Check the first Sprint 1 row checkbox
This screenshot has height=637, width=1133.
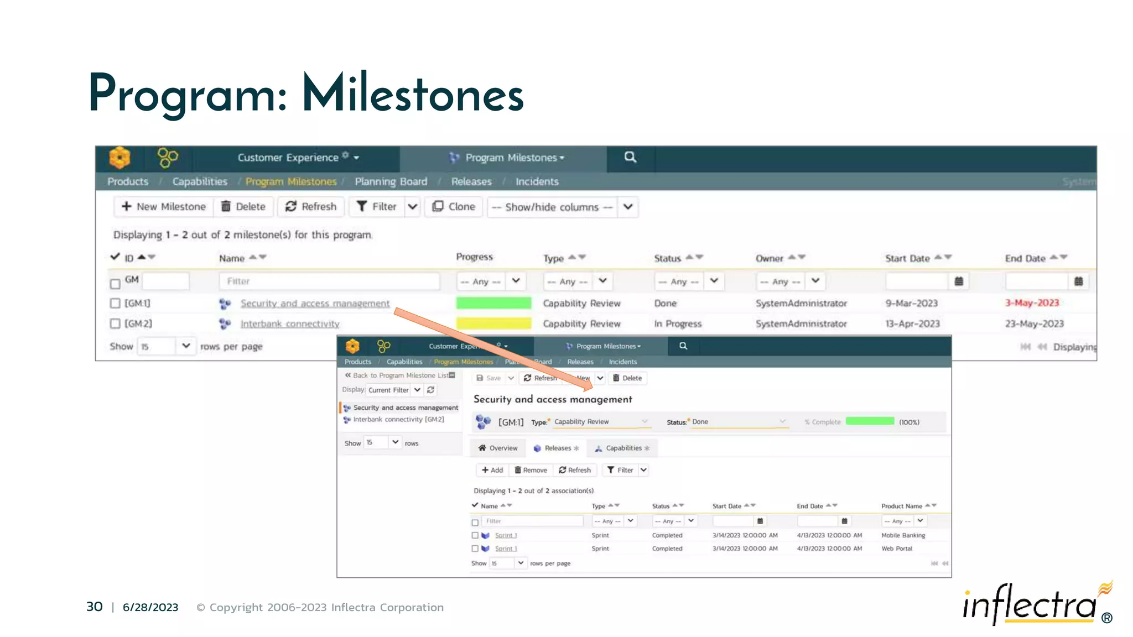(475, 535)
